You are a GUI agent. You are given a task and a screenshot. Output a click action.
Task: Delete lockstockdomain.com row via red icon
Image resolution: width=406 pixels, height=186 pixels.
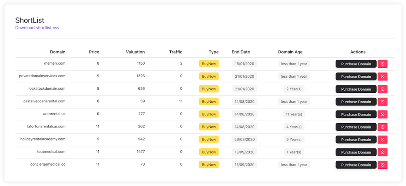pyautogui.click(x=382, y=89)
